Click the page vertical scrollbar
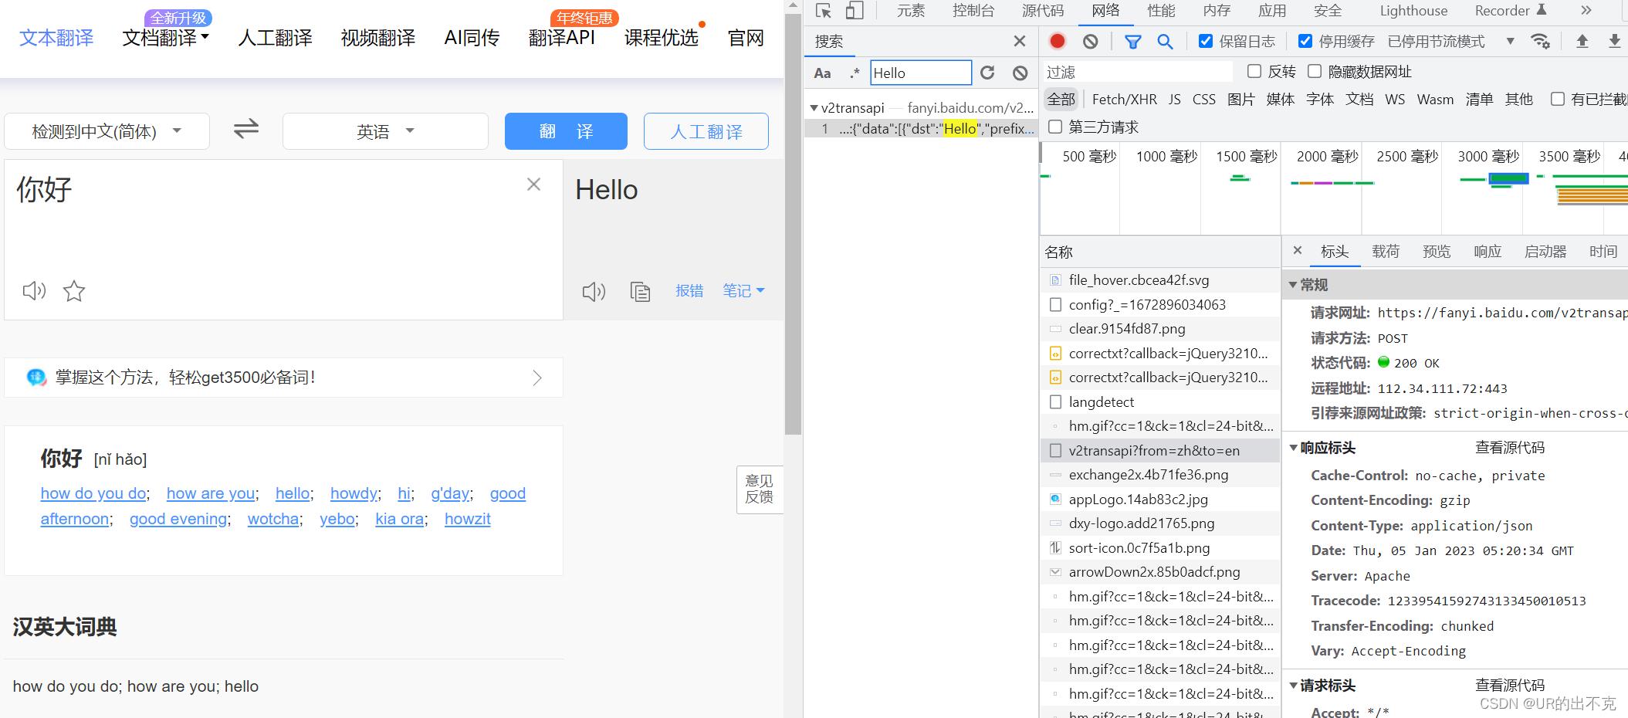The image size is (1628, 718). (793, 224)
